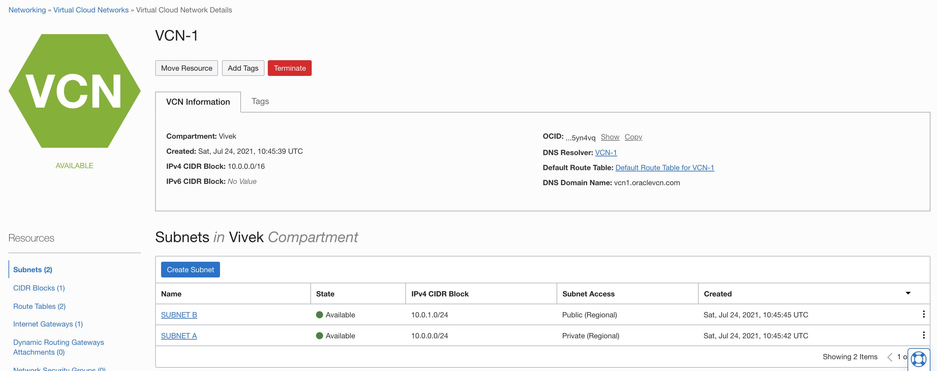
Task: Click the previous page chevron in pagination
Action: coord(890,357)
